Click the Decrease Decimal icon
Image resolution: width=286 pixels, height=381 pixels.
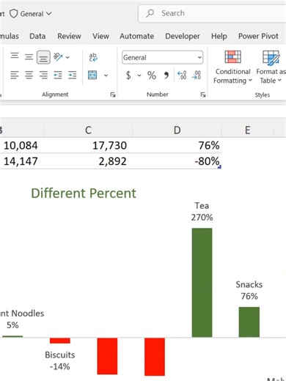coord(197,75)
